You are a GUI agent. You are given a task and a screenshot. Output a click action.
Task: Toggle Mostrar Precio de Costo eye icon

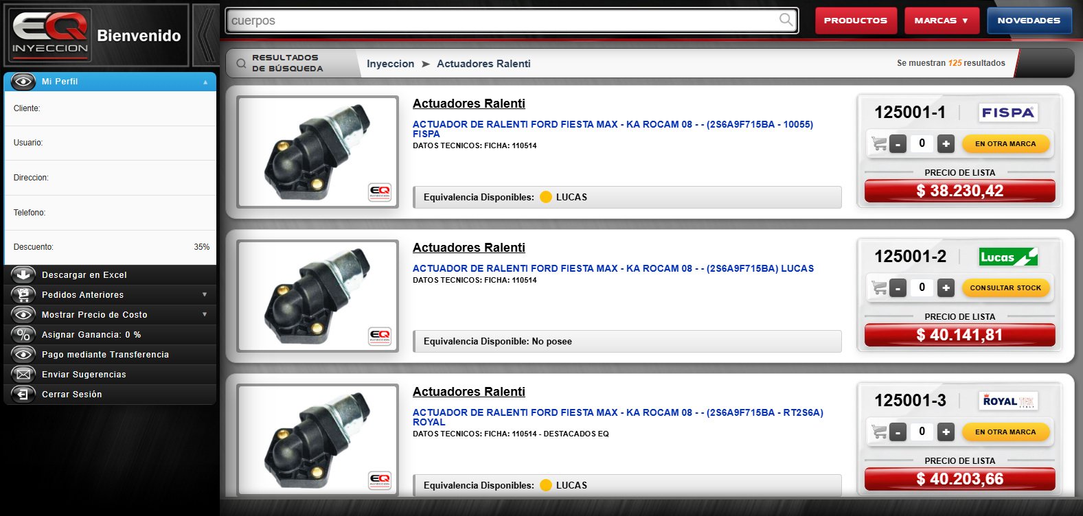23,314
